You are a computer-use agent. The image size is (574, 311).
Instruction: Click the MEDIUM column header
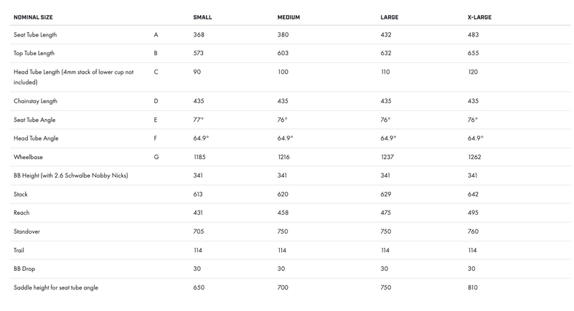click(x=288, y=17)
